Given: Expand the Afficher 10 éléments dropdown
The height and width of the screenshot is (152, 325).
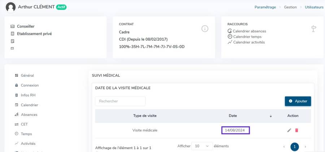Looking at the screenshot, I should (202, 146).
